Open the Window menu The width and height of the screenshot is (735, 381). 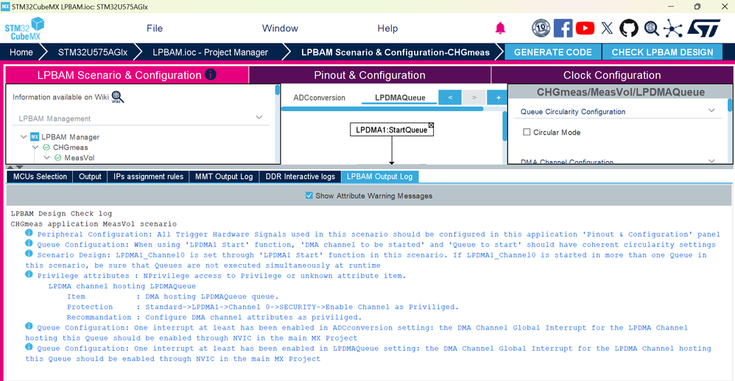click(280, 28)
